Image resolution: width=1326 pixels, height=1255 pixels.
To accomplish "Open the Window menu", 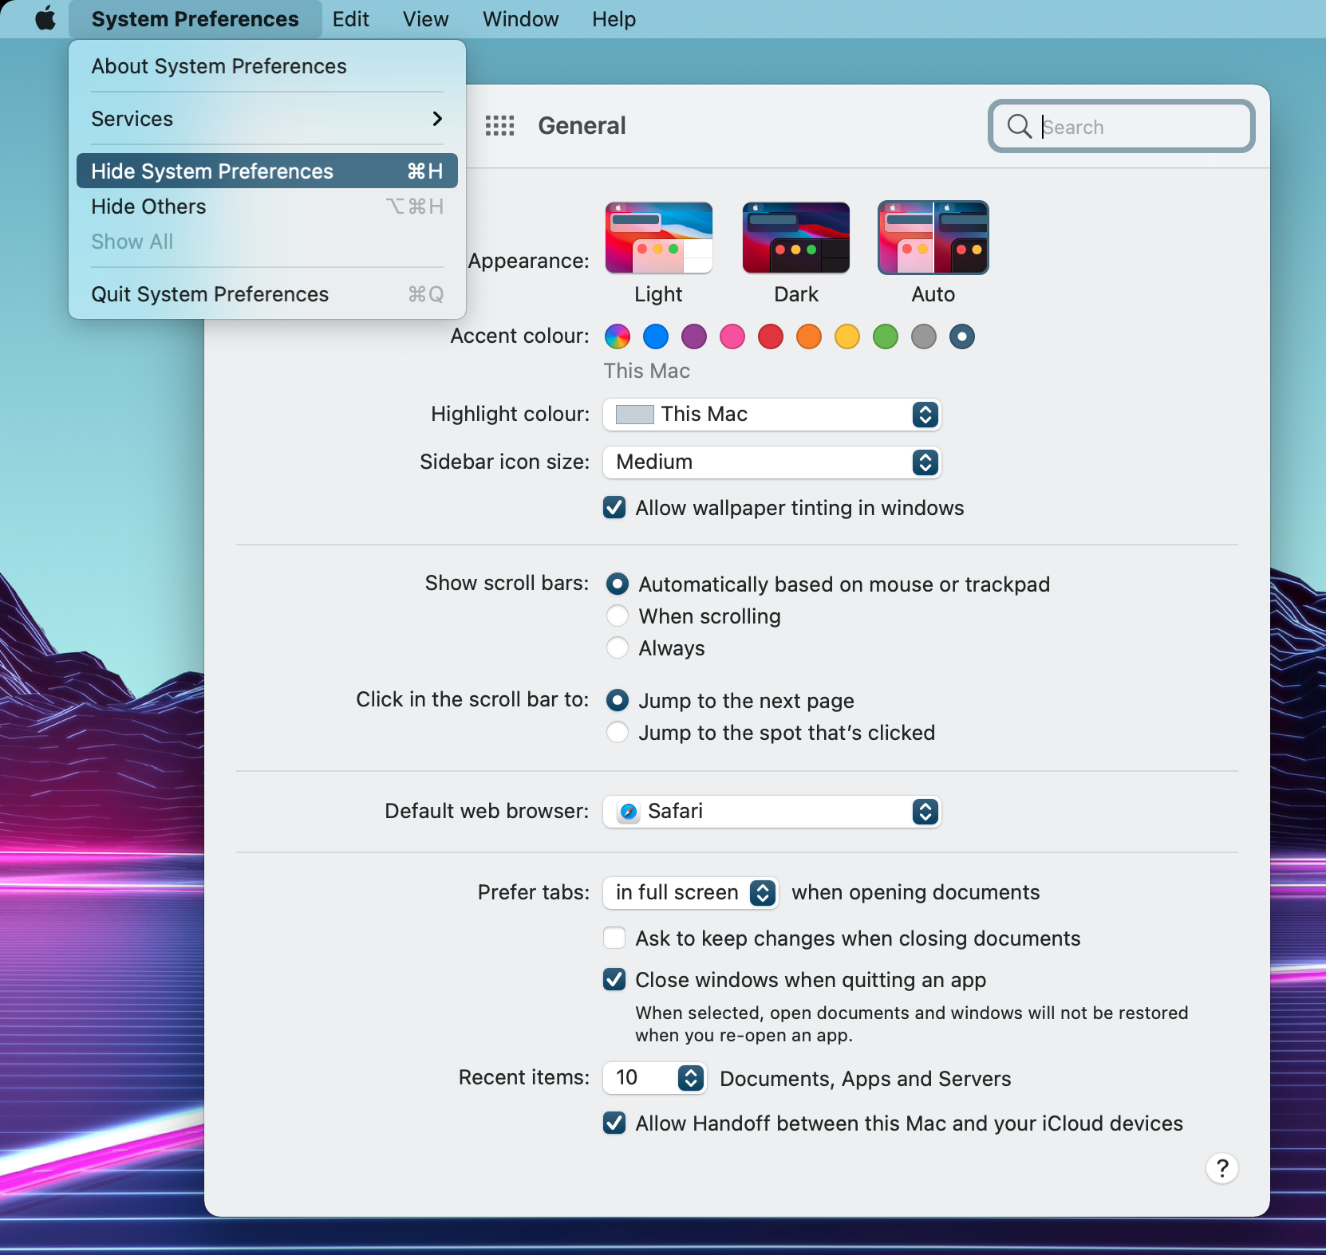I will pyautogui.click(x=521, y=19).
